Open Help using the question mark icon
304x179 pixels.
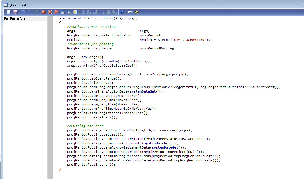click(x=122, y=12)
